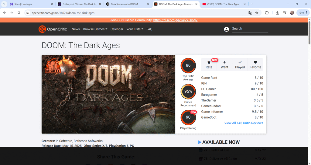Add game to Want list

[224, 64]
